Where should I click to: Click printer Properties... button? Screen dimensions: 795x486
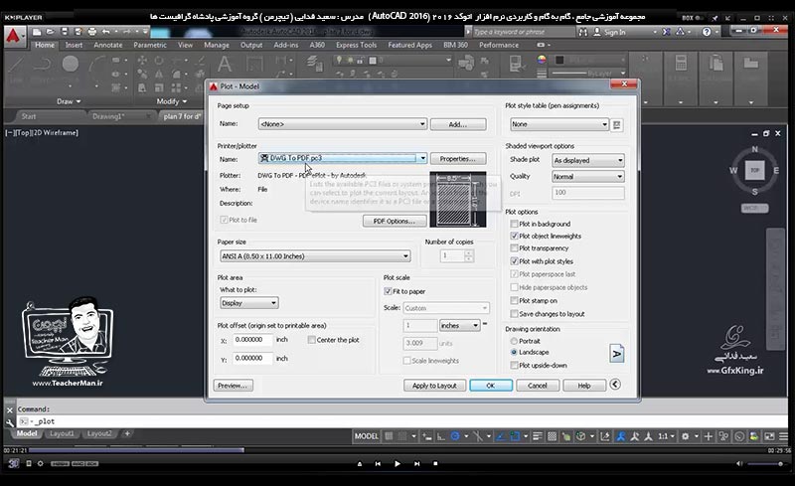458,159
